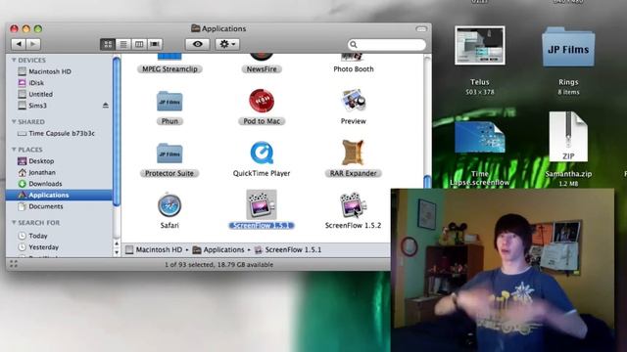Select the QuickTime Player icon
Image resolution: width=627 pixels, height=352 pixels.
click(x=262, y=153)
